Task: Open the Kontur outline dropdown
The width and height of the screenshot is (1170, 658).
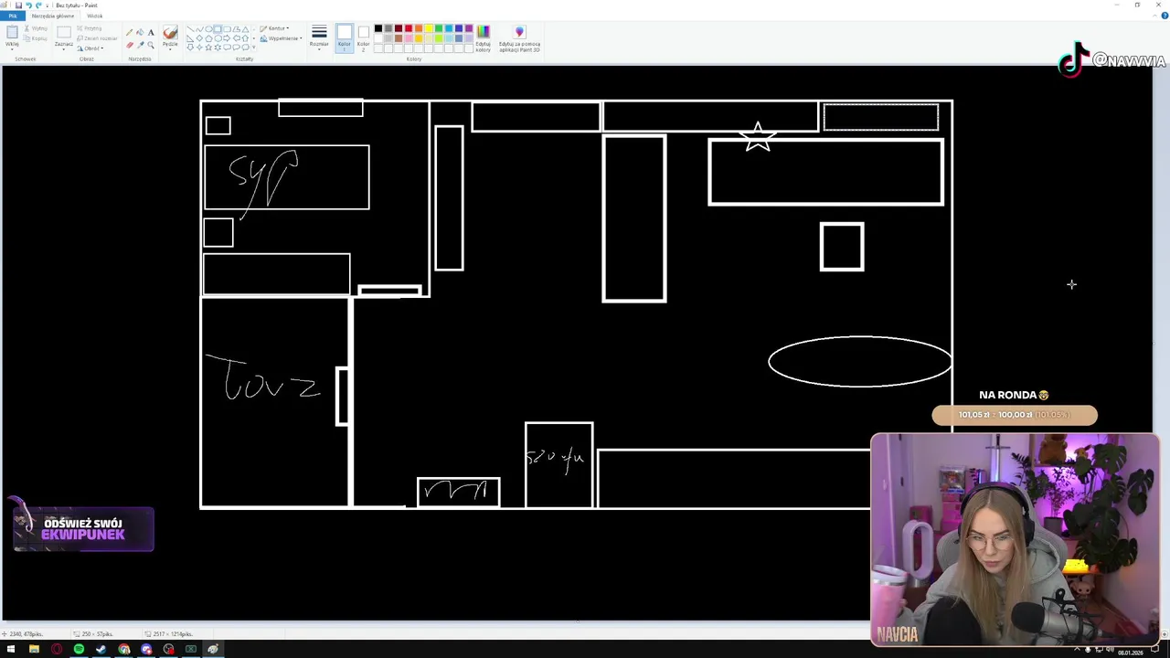Action: [x=274, y=28]
